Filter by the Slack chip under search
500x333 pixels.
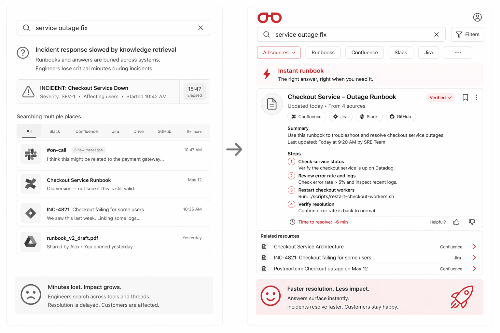pos(401,53)
